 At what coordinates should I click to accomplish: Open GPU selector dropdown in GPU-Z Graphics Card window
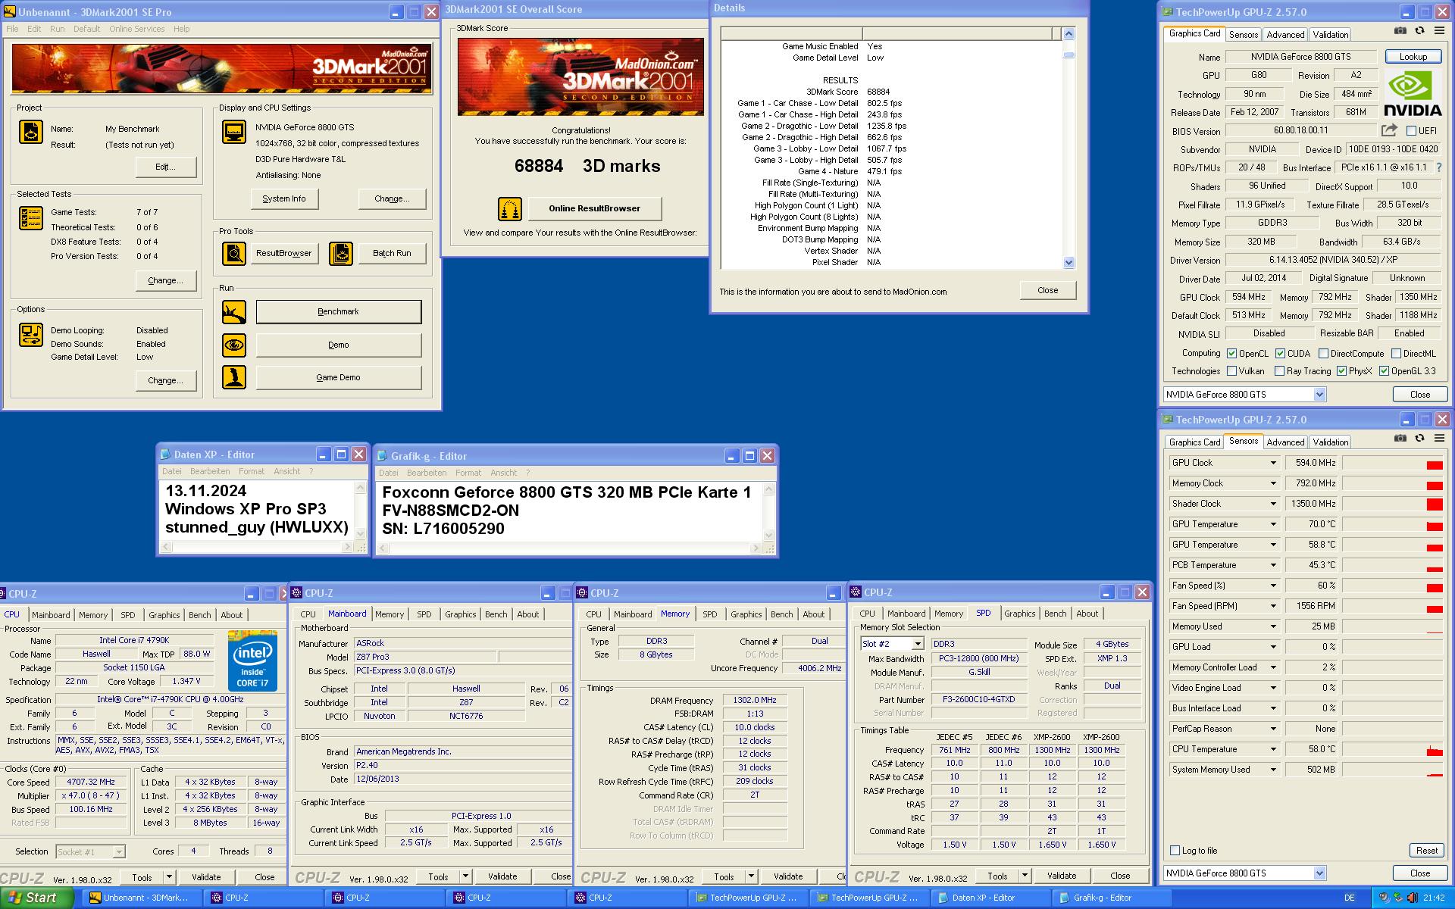1319,395
